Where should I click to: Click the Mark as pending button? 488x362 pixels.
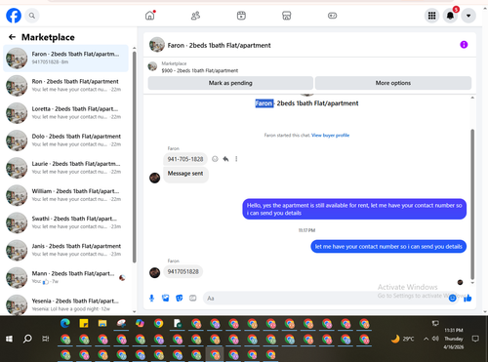pos(230,83)
